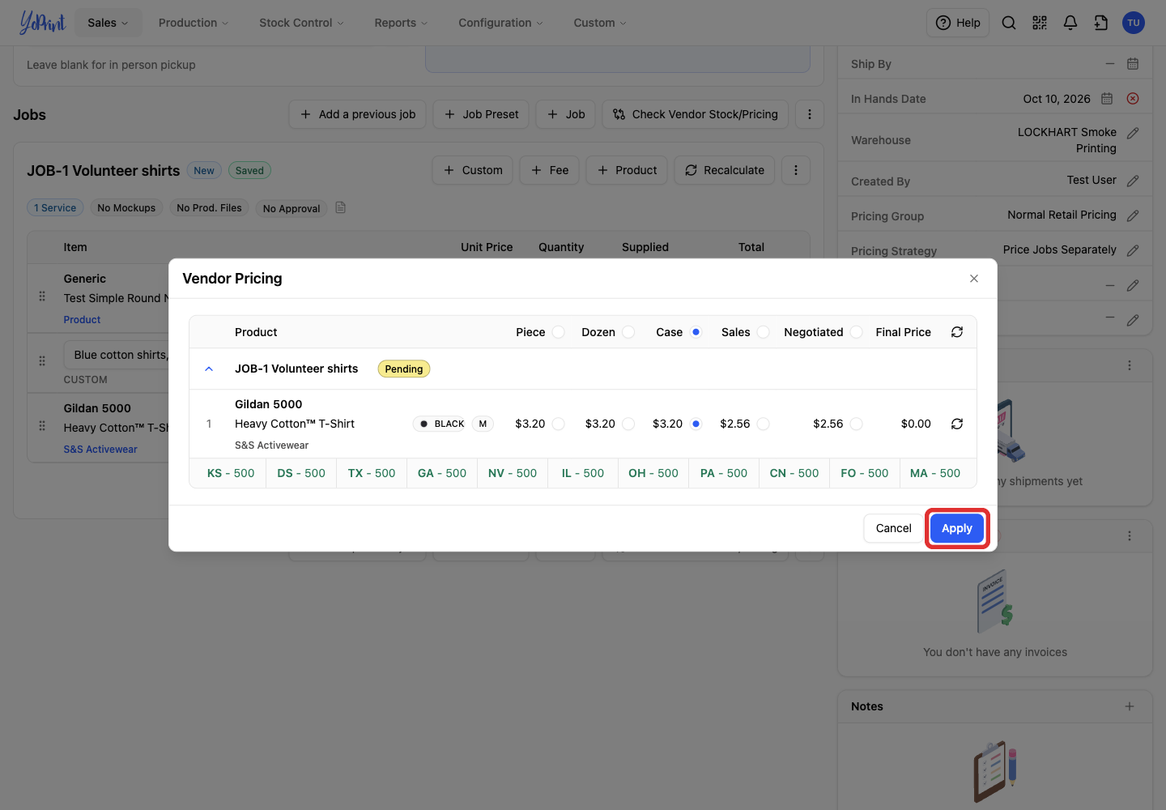The image size is (1166, 810).
Task: Edit the Pricing Strategy field
Action: 1133,250
